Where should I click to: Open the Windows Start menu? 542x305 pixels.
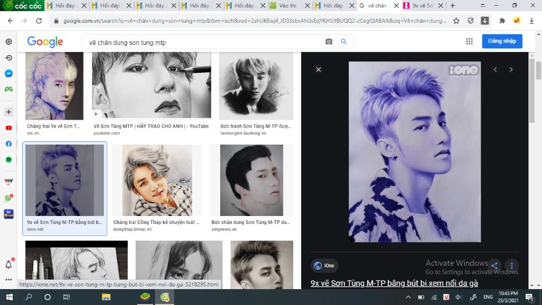point(10,297)
